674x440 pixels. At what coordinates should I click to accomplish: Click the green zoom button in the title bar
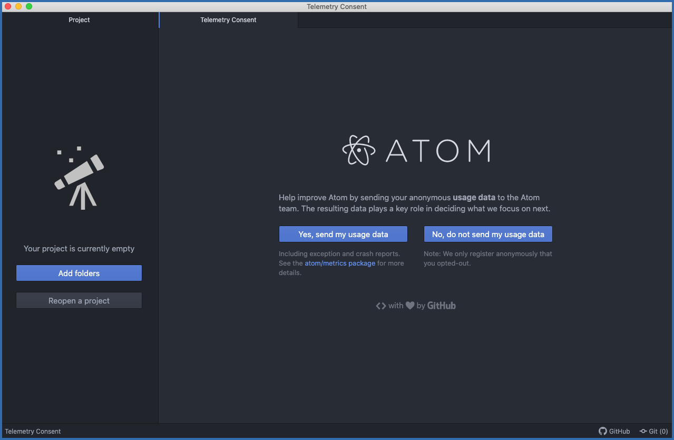coord(29,6)
